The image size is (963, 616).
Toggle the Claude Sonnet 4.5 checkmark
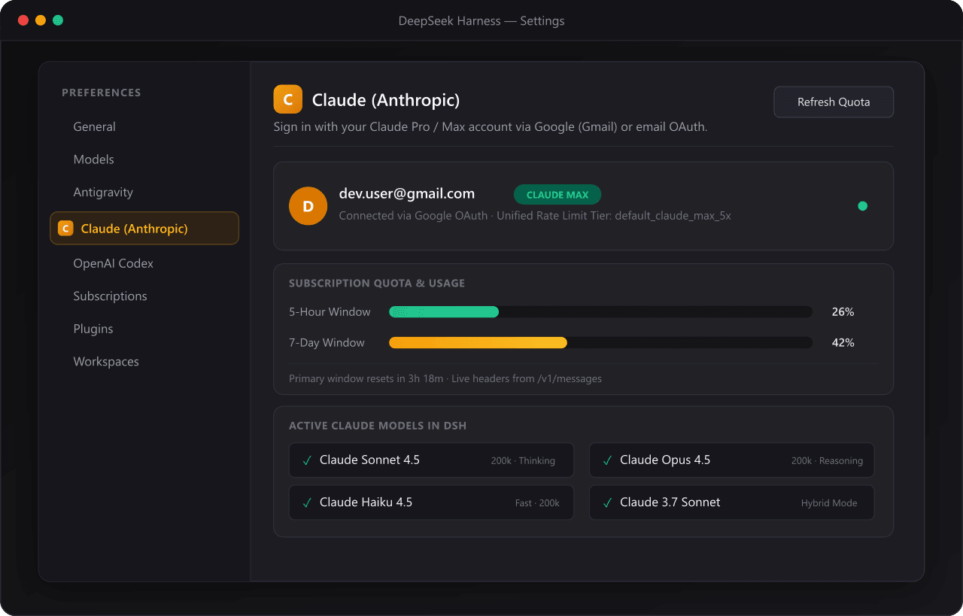pyautogui.click(x=307, y=460)
